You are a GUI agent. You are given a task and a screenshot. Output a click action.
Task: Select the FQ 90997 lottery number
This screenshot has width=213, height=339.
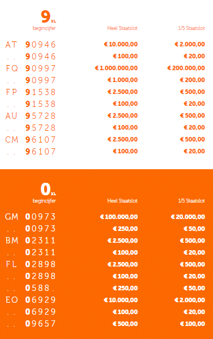pyautogui.click(x=31, y=68)
